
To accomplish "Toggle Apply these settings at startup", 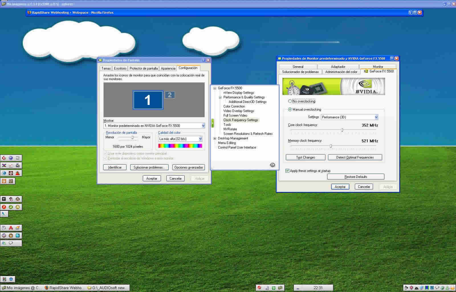I will [x=287, y=171].
